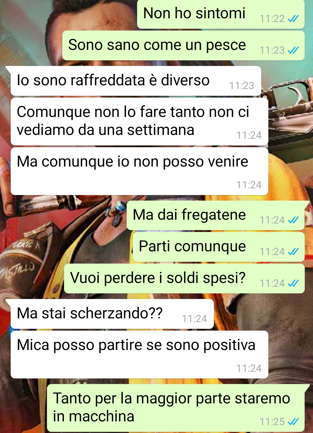313x433 pixels.
Task: Tap the double-check icon on 'Ma dai fregatene'
Action: click(293, 220)
